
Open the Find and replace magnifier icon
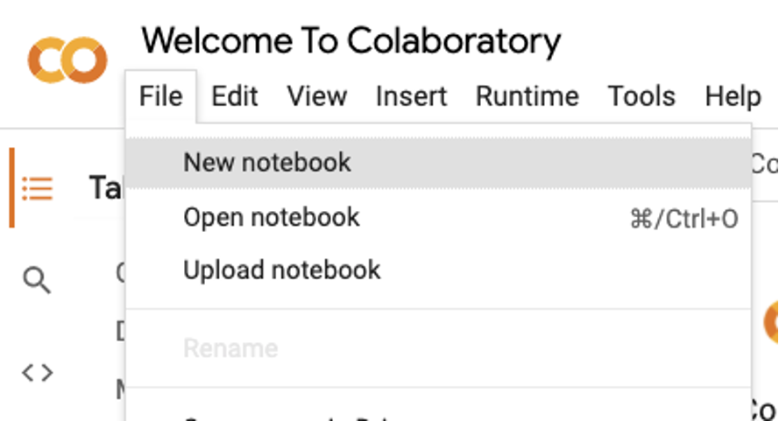point(37,280)
